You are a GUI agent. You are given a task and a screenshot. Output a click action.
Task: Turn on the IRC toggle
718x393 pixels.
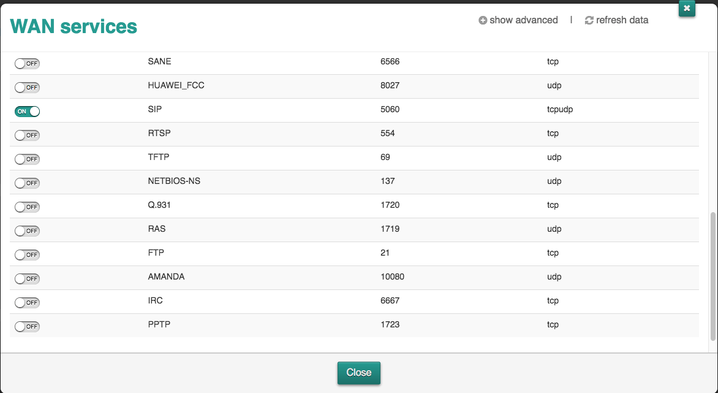pos(27,302)
